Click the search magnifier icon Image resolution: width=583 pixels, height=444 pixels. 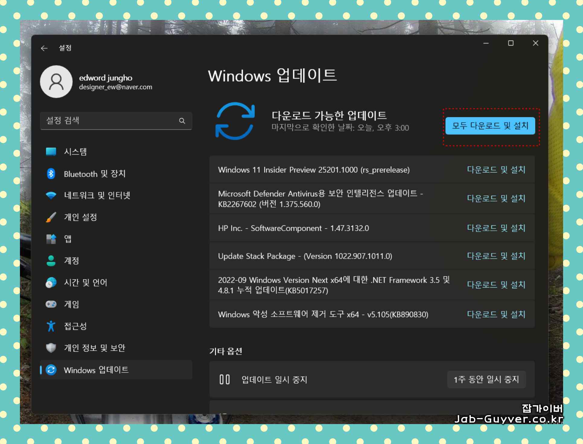coord(182,121)
